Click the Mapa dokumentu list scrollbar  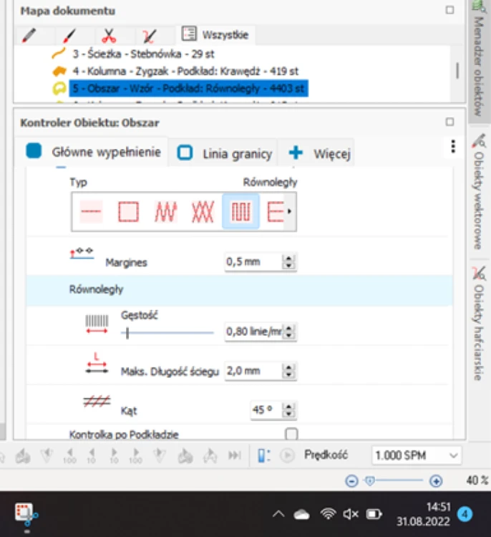pos(457,71)
